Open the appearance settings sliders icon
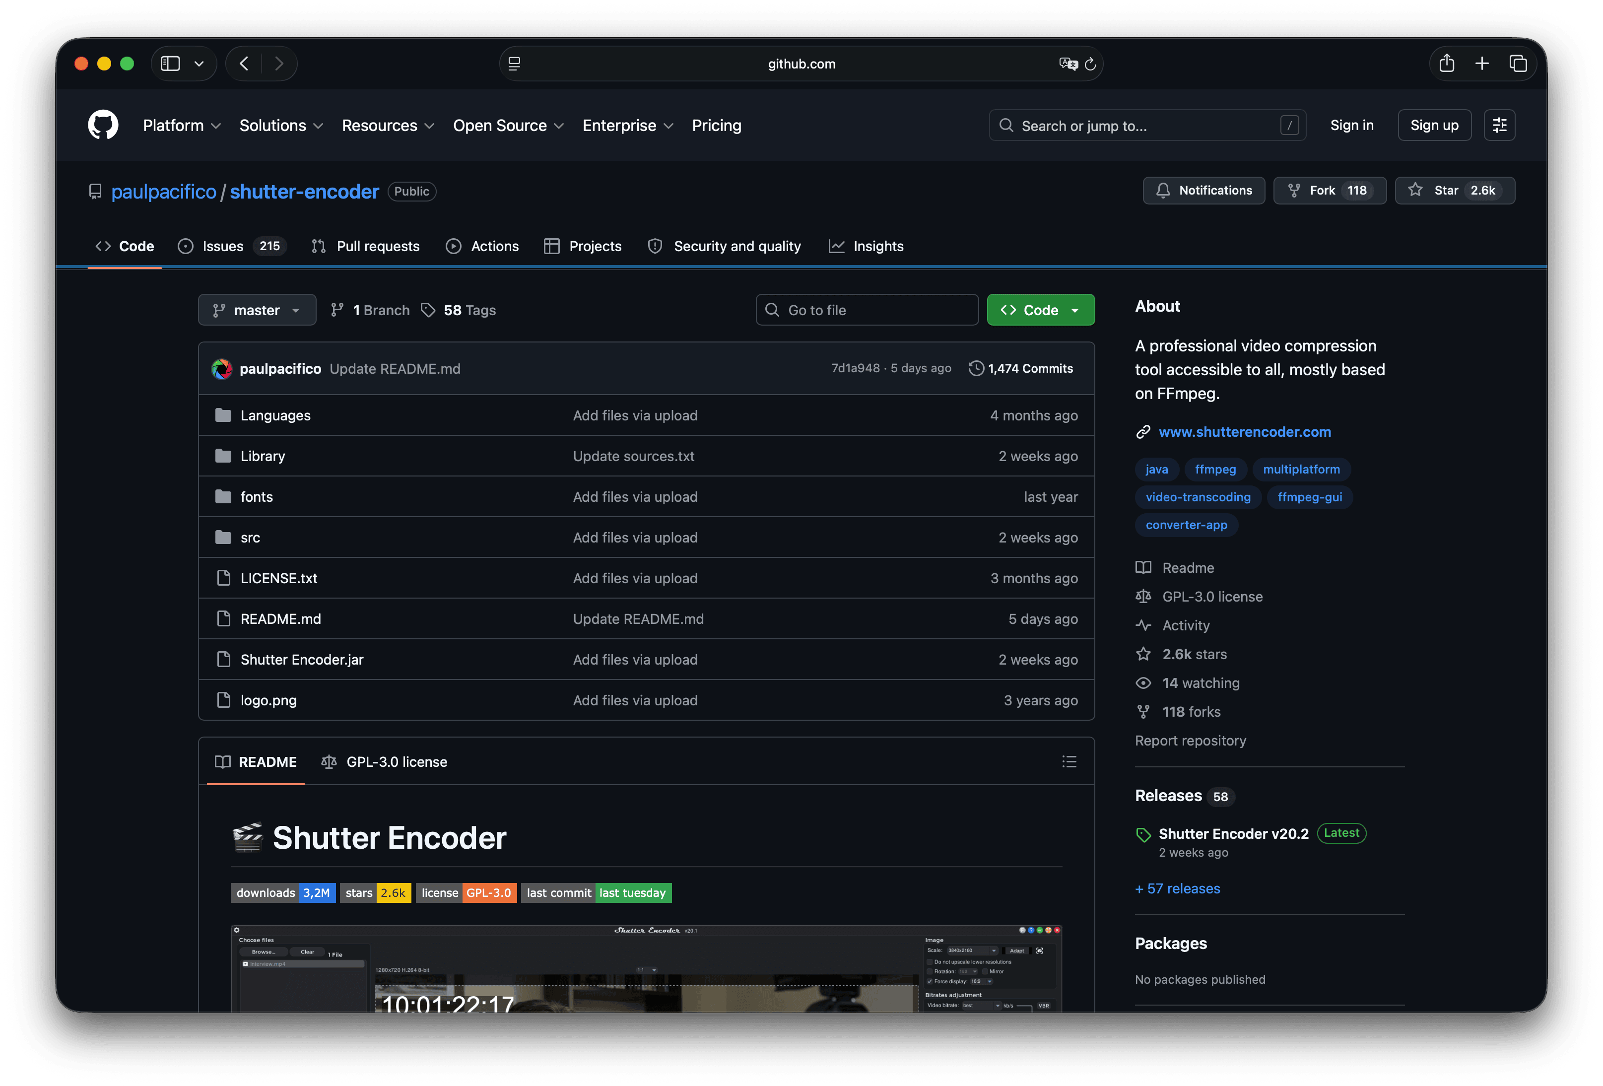Screen dimensions: 1603x1086 1500,125
